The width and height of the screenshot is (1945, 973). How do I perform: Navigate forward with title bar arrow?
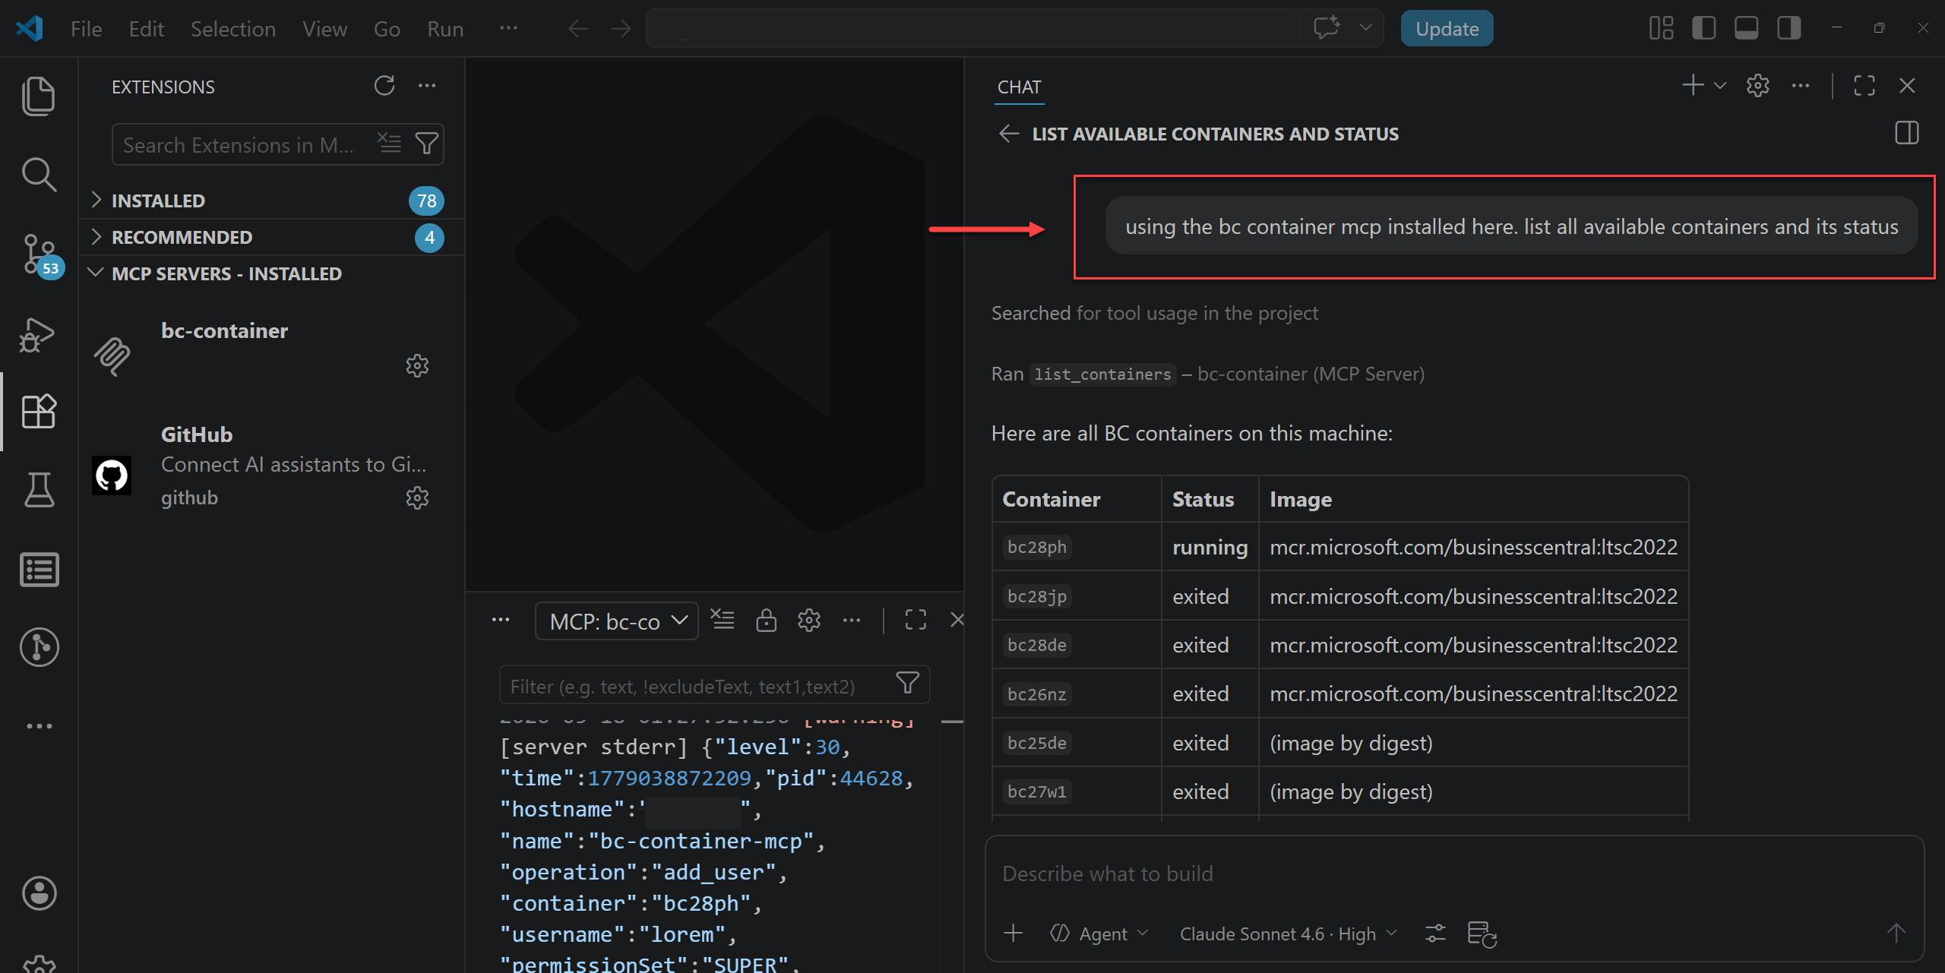pyautogui.click(x=621, y=28)
